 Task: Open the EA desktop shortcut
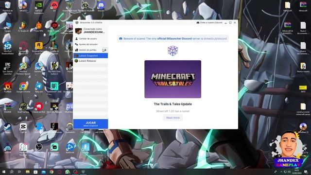click(54, 6)
